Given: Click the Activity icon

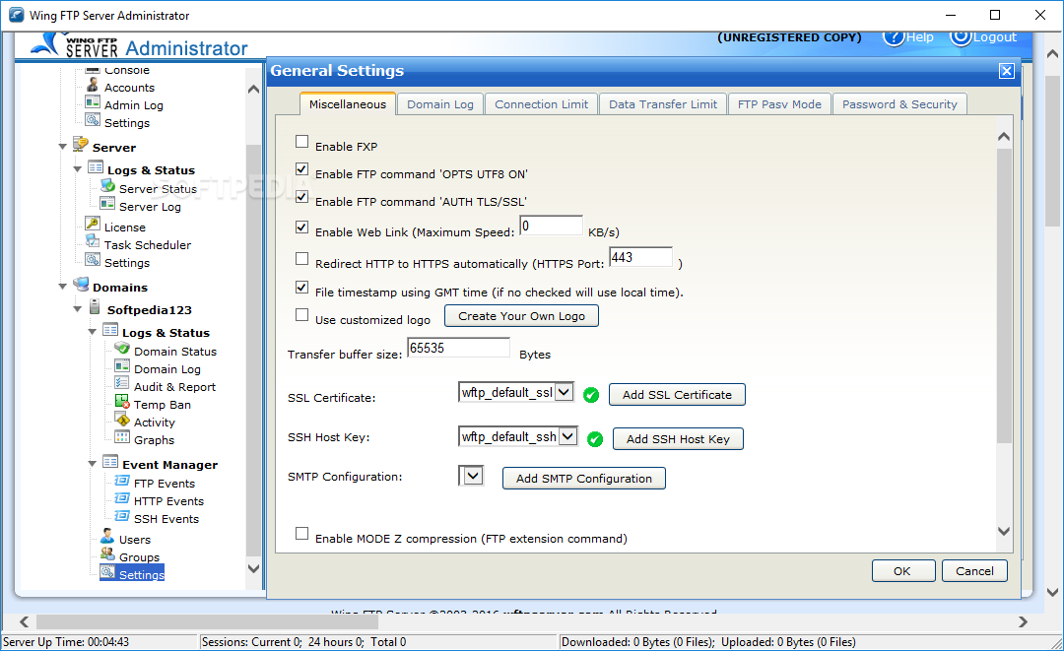Looking at the screenshot, I should click(x=122, y=420).
